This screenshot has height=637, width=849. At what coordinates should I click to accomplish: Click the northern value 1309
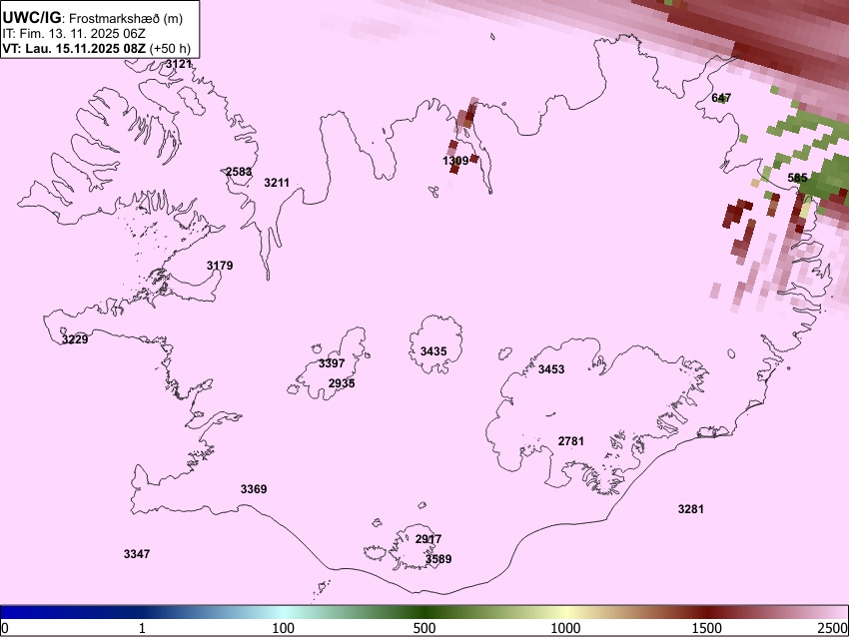(455, 161)
